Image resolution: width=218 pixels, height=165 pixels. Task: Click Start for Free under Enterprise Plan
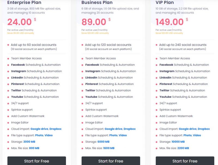(x=37, y=161)
